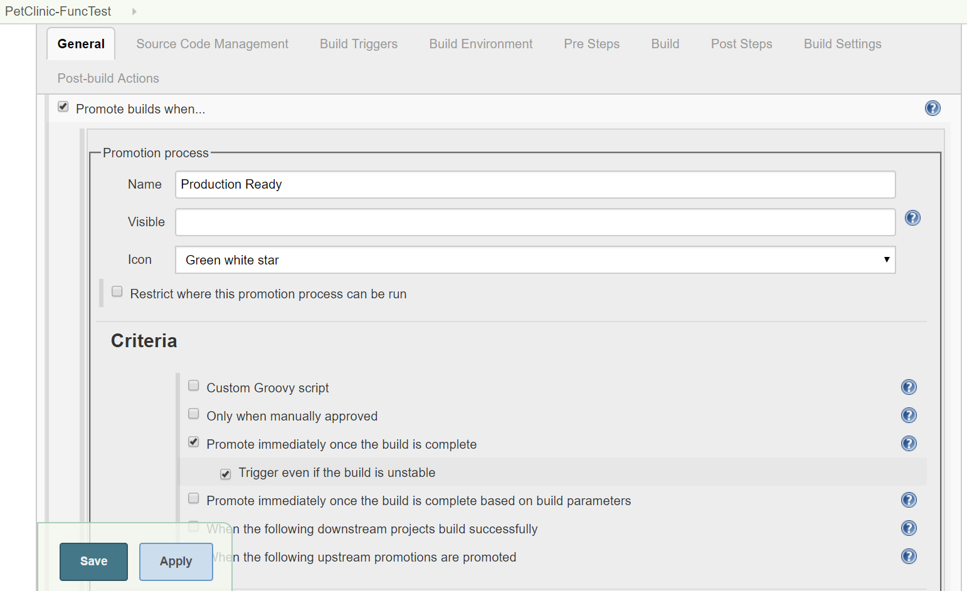
Task: Click the Criteria heading text
Action: click(144, 341)
